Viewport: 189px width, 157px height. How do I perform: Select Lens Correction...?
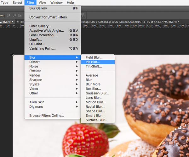53,35
